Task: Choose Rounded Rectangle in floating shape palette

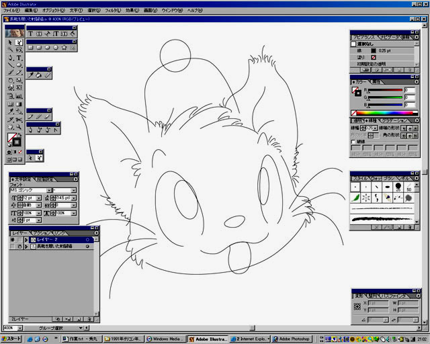Action: click(39, 48)
